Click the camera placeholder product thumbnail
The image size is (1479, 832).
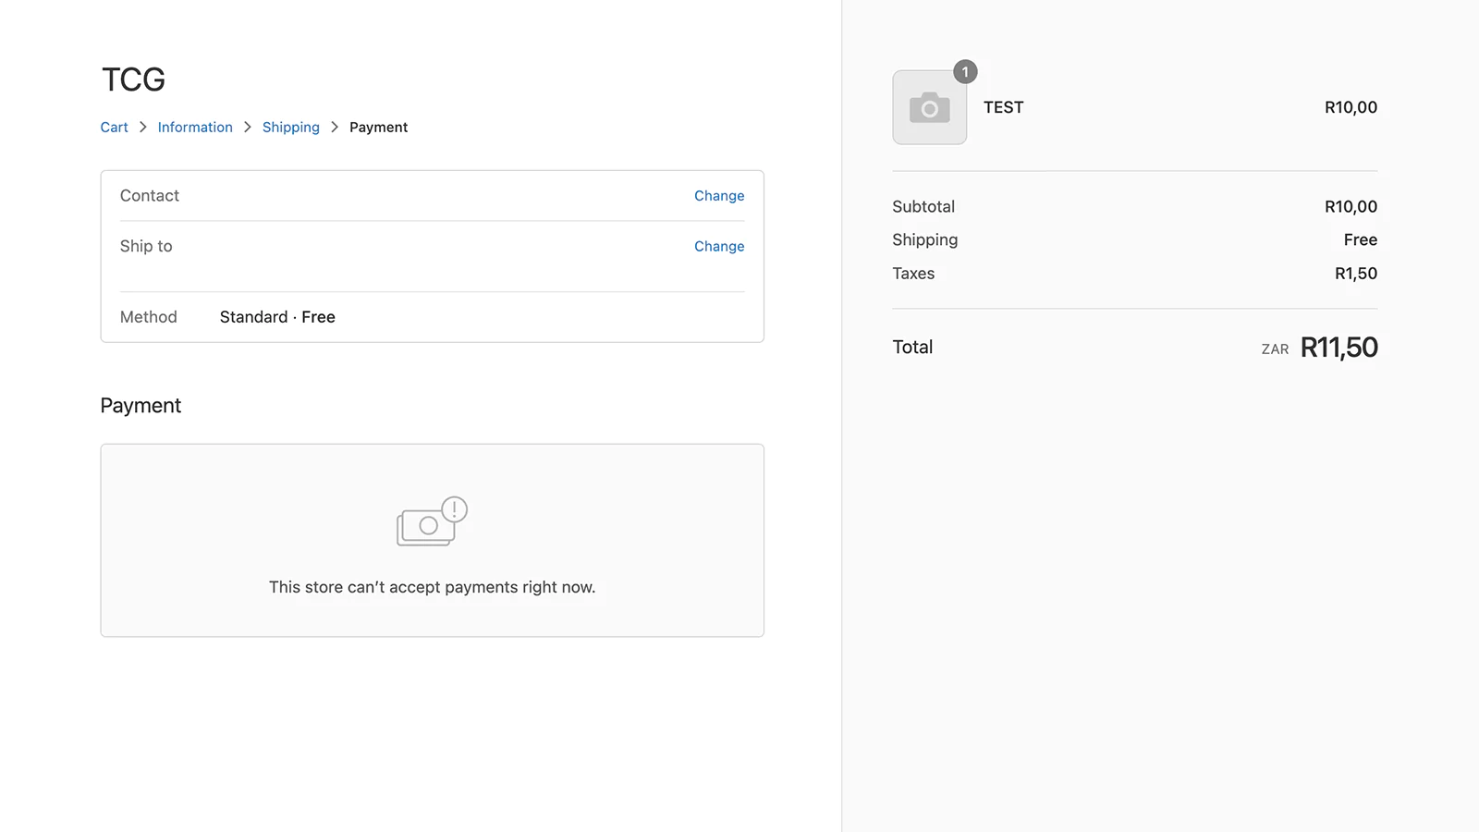(929, 108)
